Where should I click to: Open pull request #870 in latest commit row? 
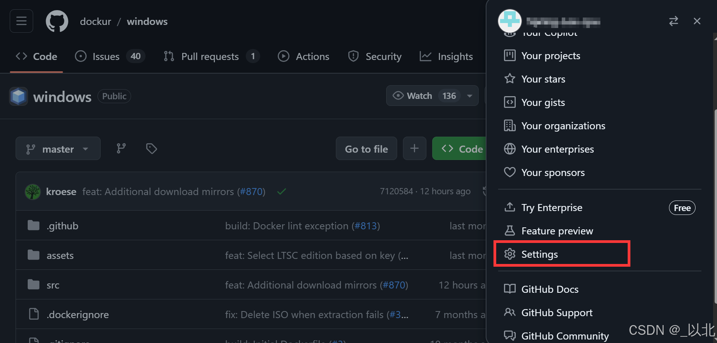point(252,192)
